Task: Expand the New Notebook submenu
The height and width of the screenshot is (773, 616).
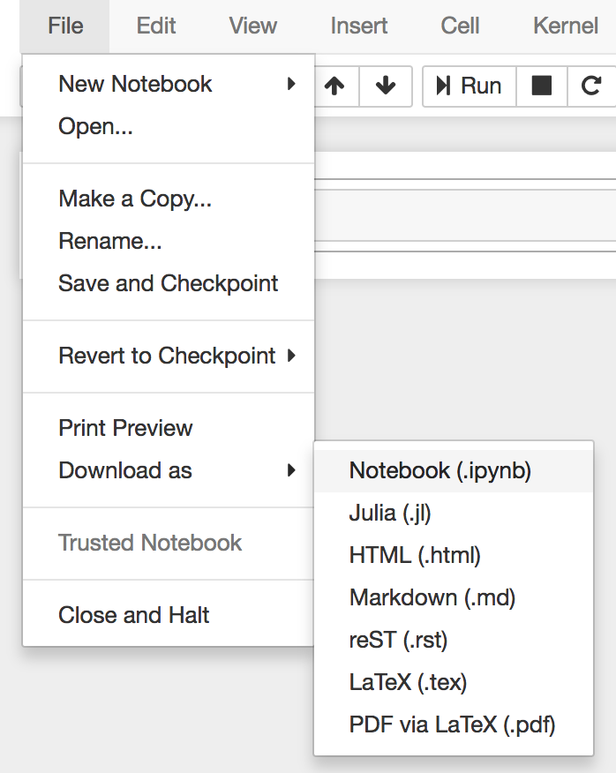Action: (x=134, y=84)
